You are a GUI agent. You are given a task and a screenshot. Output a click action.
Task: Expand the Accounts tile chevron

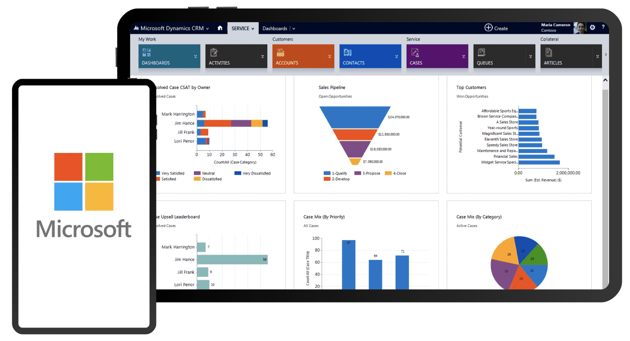point(329,56)
